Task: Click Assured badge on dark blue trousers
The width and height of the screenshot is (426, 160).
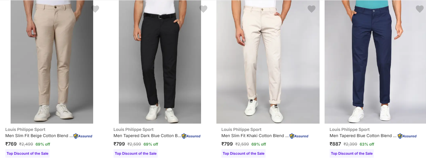Action: [x=191, y=136]
